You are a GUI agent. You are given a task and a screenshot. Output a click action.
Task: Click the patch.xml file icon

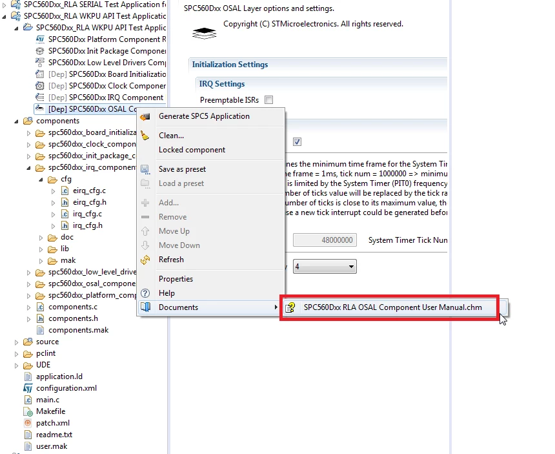[x=28, y=423]
